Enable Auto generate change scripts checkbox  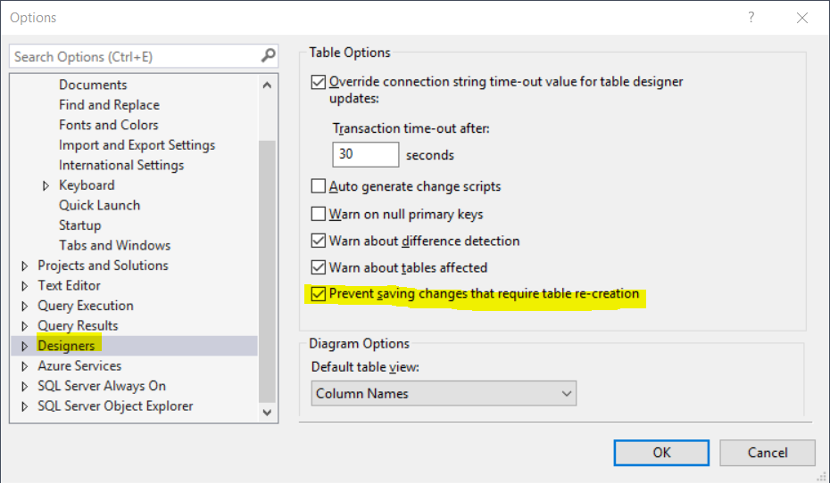tap(318, 186)
